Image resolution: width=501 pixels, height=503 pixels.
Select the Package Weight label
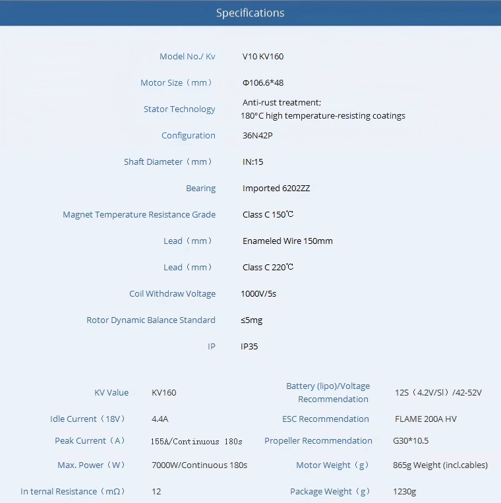click(x=331, y=492)
